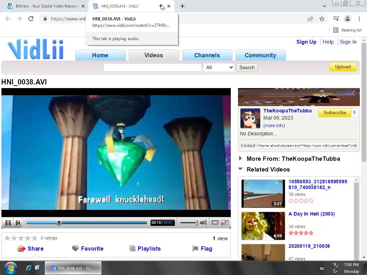Viewport: 367px width, 275px height.
Task: Rate the video with the first star
Action: tap(7, 238)
